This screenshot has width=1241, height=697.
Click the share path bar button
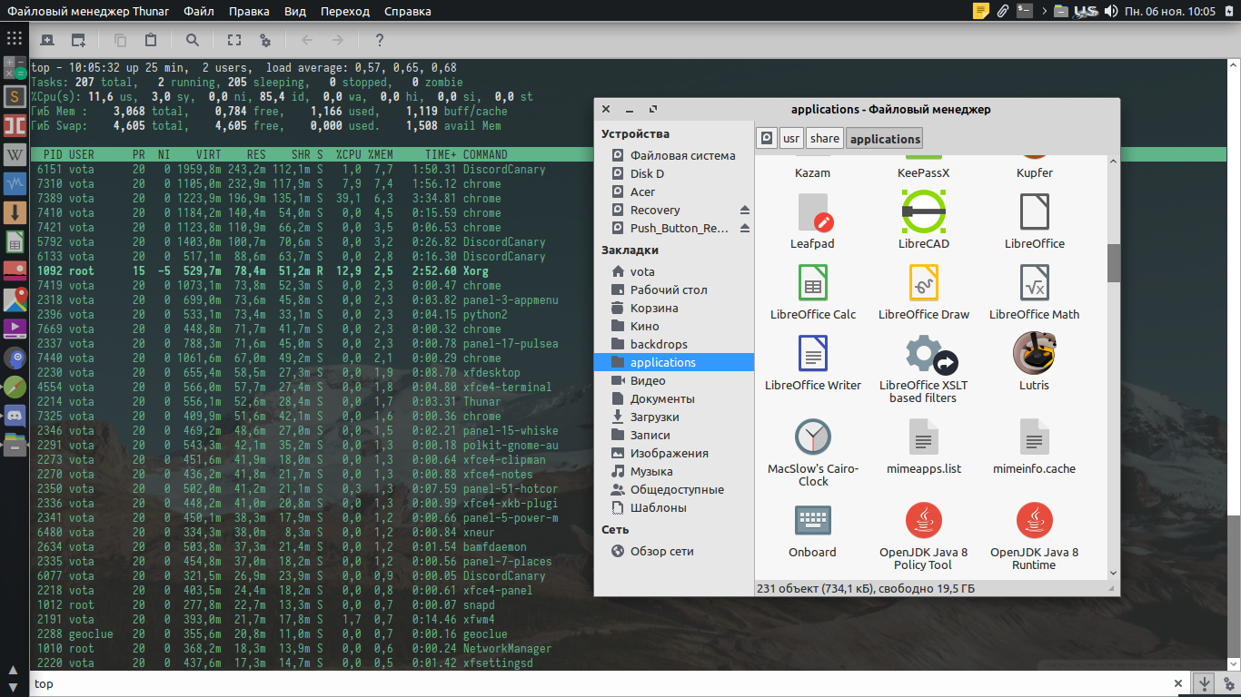click(825, 138)
